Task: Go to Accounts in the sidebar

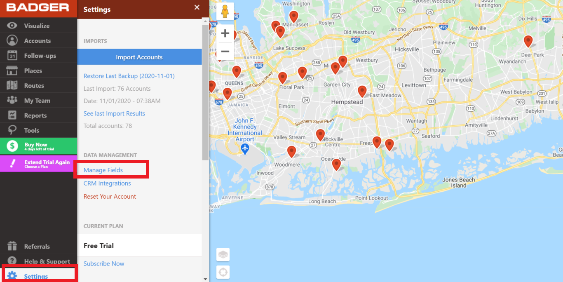Action: click(38, 40)
